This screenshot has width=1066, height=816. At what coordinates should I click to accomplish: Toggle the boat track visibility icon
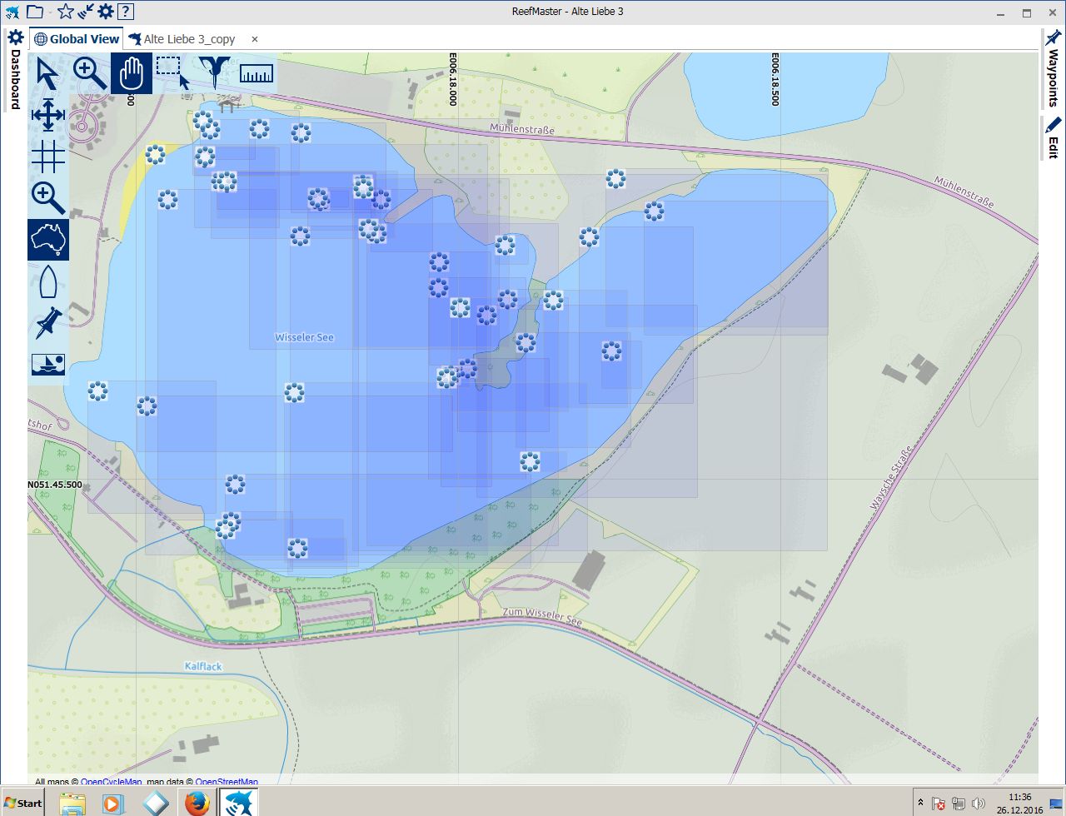pyautogui.click(x=48, y=281)
